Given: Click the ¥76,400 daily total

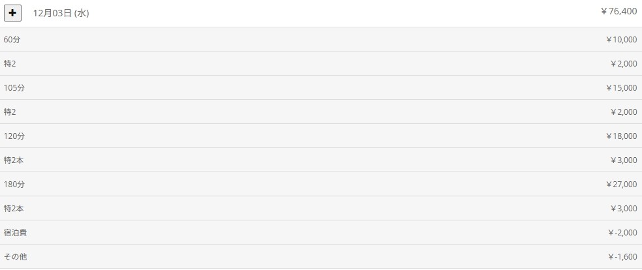Looking at the screenshot, I should (618, 11).
